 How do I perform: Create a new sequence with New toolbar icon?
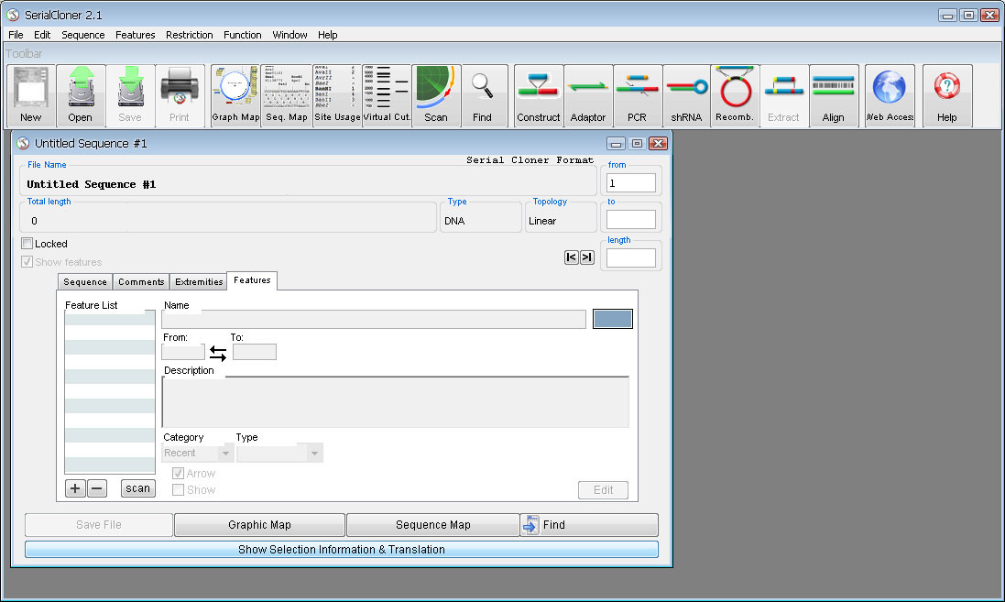click(x=30, y=95)
